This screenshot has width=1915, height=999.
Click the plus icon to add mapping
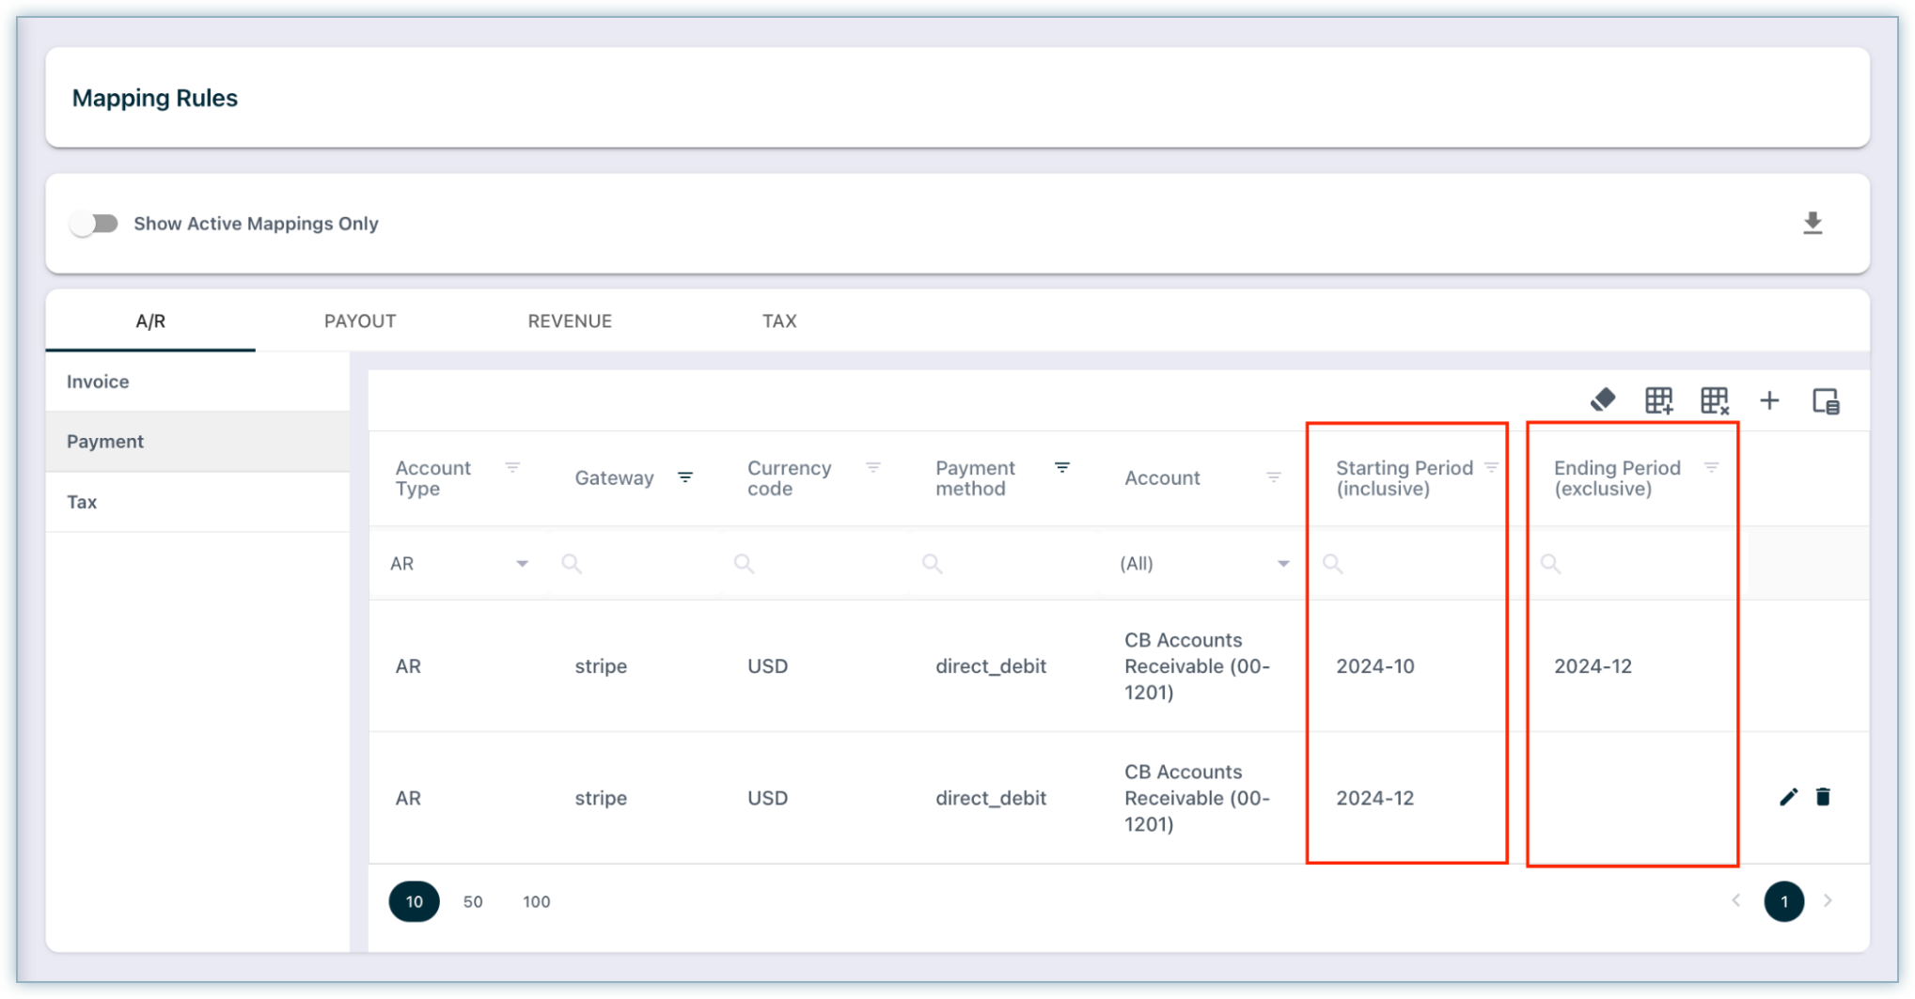[x=1769, y=400]
